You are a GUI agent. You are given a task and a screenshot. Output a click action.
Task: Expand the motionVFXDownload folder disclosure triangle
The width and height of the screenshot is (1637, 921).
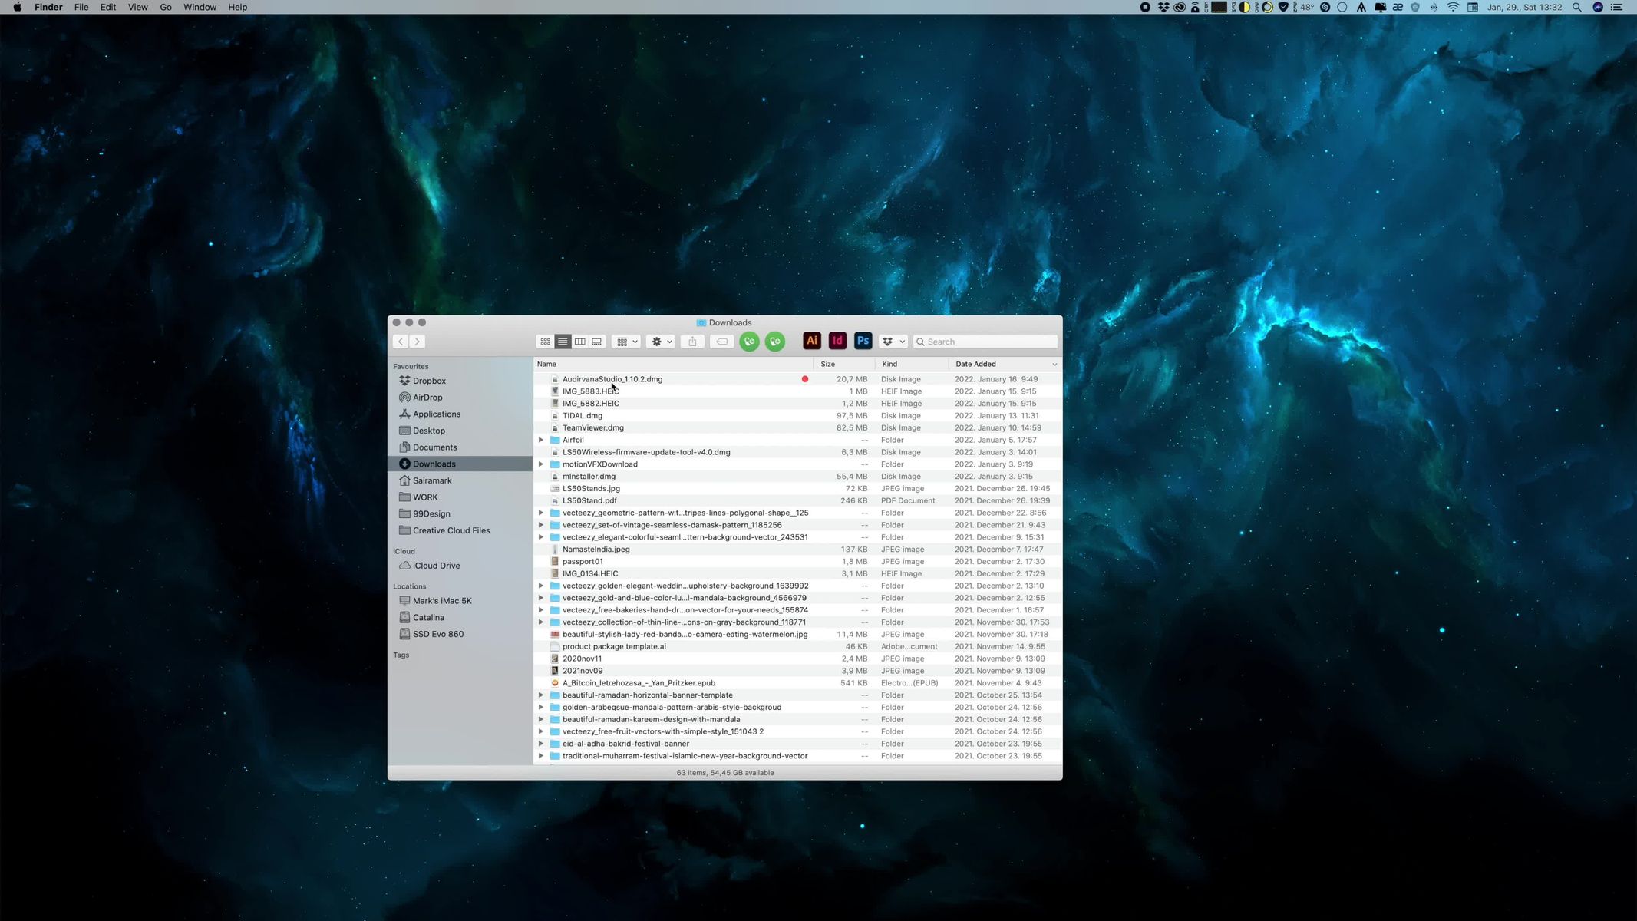pos(541,464)
